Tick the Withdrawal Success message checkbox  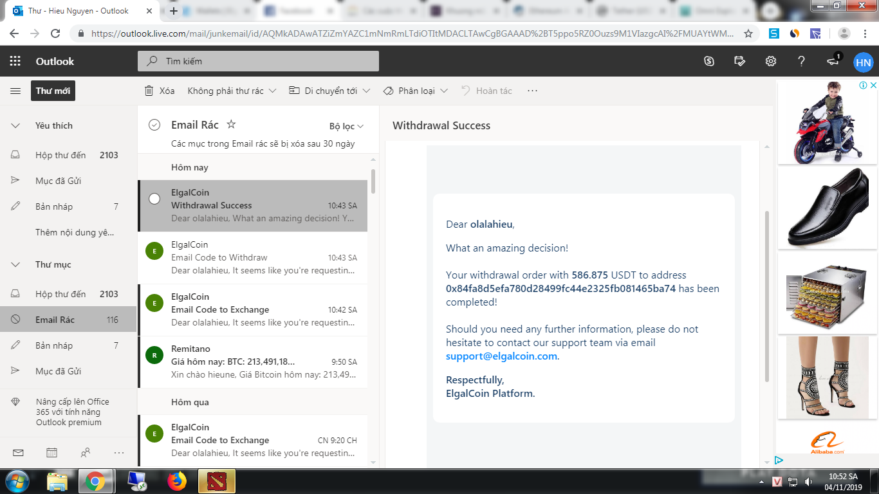click(154, 199)
